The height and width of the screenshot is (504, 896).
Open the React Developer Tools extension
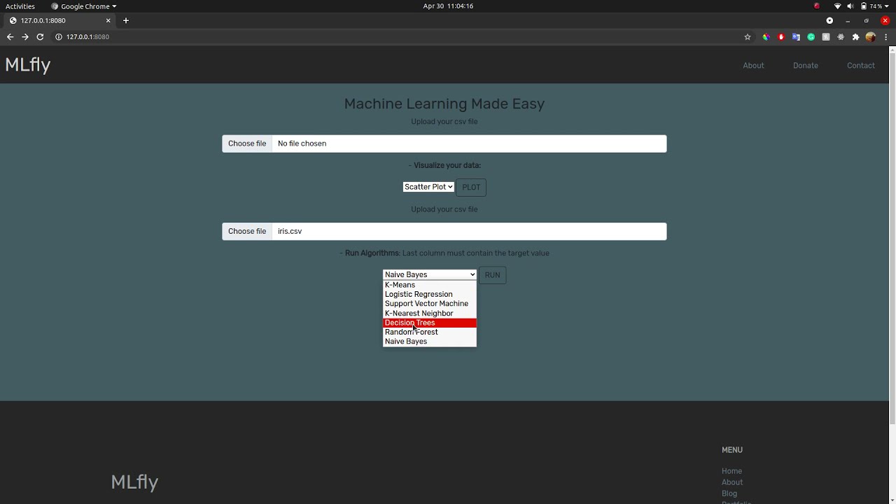click(841, 37)
